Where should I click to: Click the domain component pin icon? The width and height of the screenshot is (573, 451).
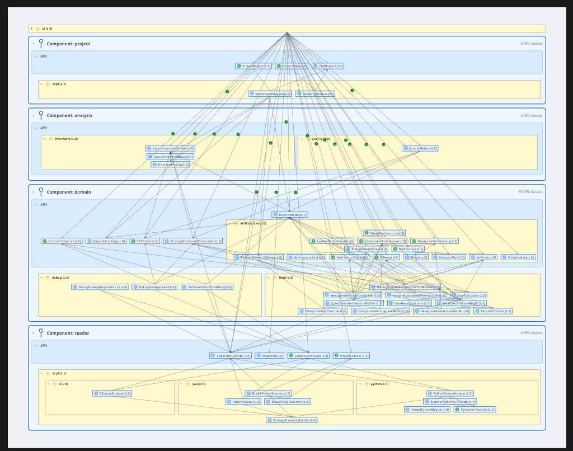point(41,192)
